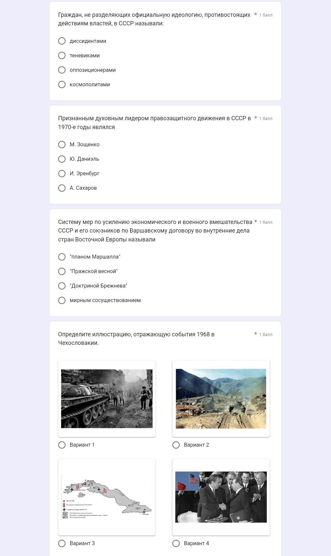Pick the 'оппозиционерами' option
This screenshot has height=556, width=331.
(x=62, y=70)
